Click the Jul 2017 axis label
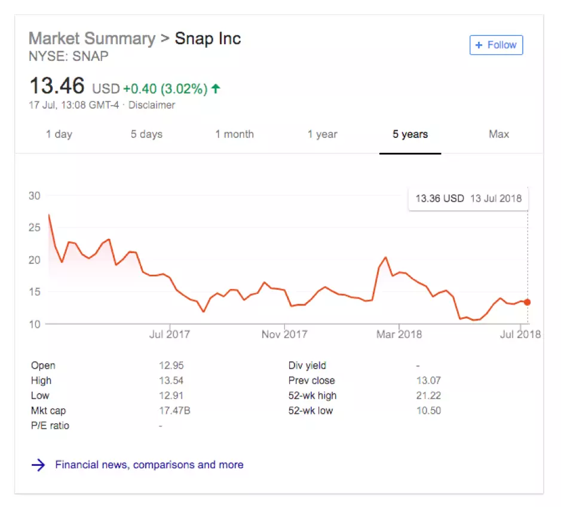Image resolution: width=561 pixels, height=507 pixels. pyautogui.click(x=169, y=334)
